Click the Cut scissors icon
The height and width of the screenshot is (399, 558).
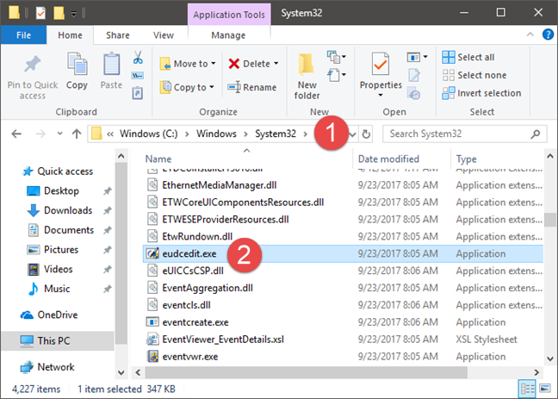(138, 58)
